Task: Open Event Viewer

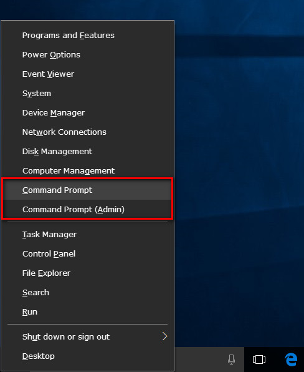Action: (x=88, y=74)
